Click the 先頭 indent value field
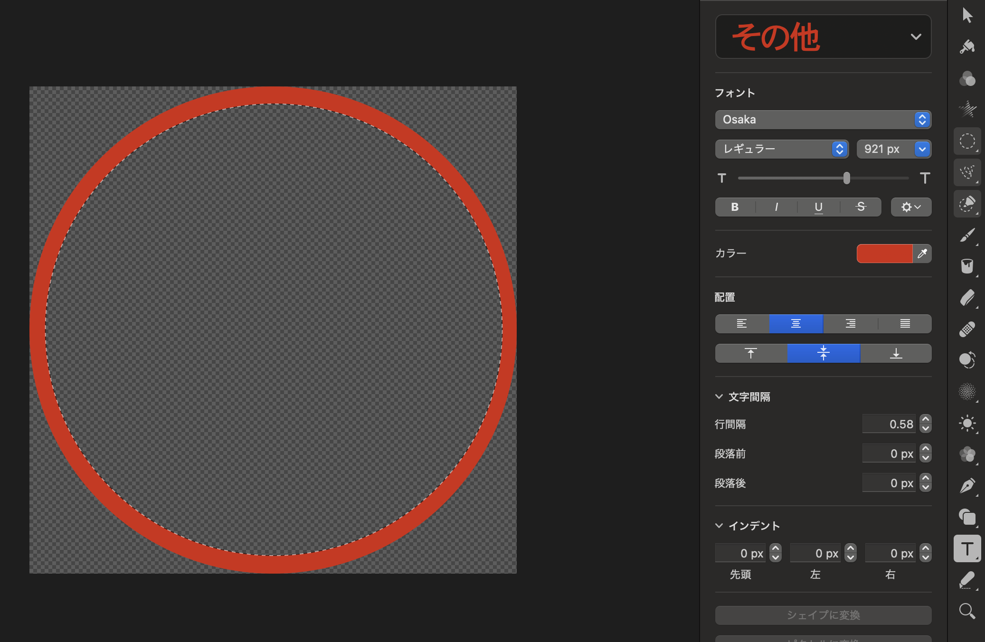Screen dimensions: 985x642 [x=740, y=553]
